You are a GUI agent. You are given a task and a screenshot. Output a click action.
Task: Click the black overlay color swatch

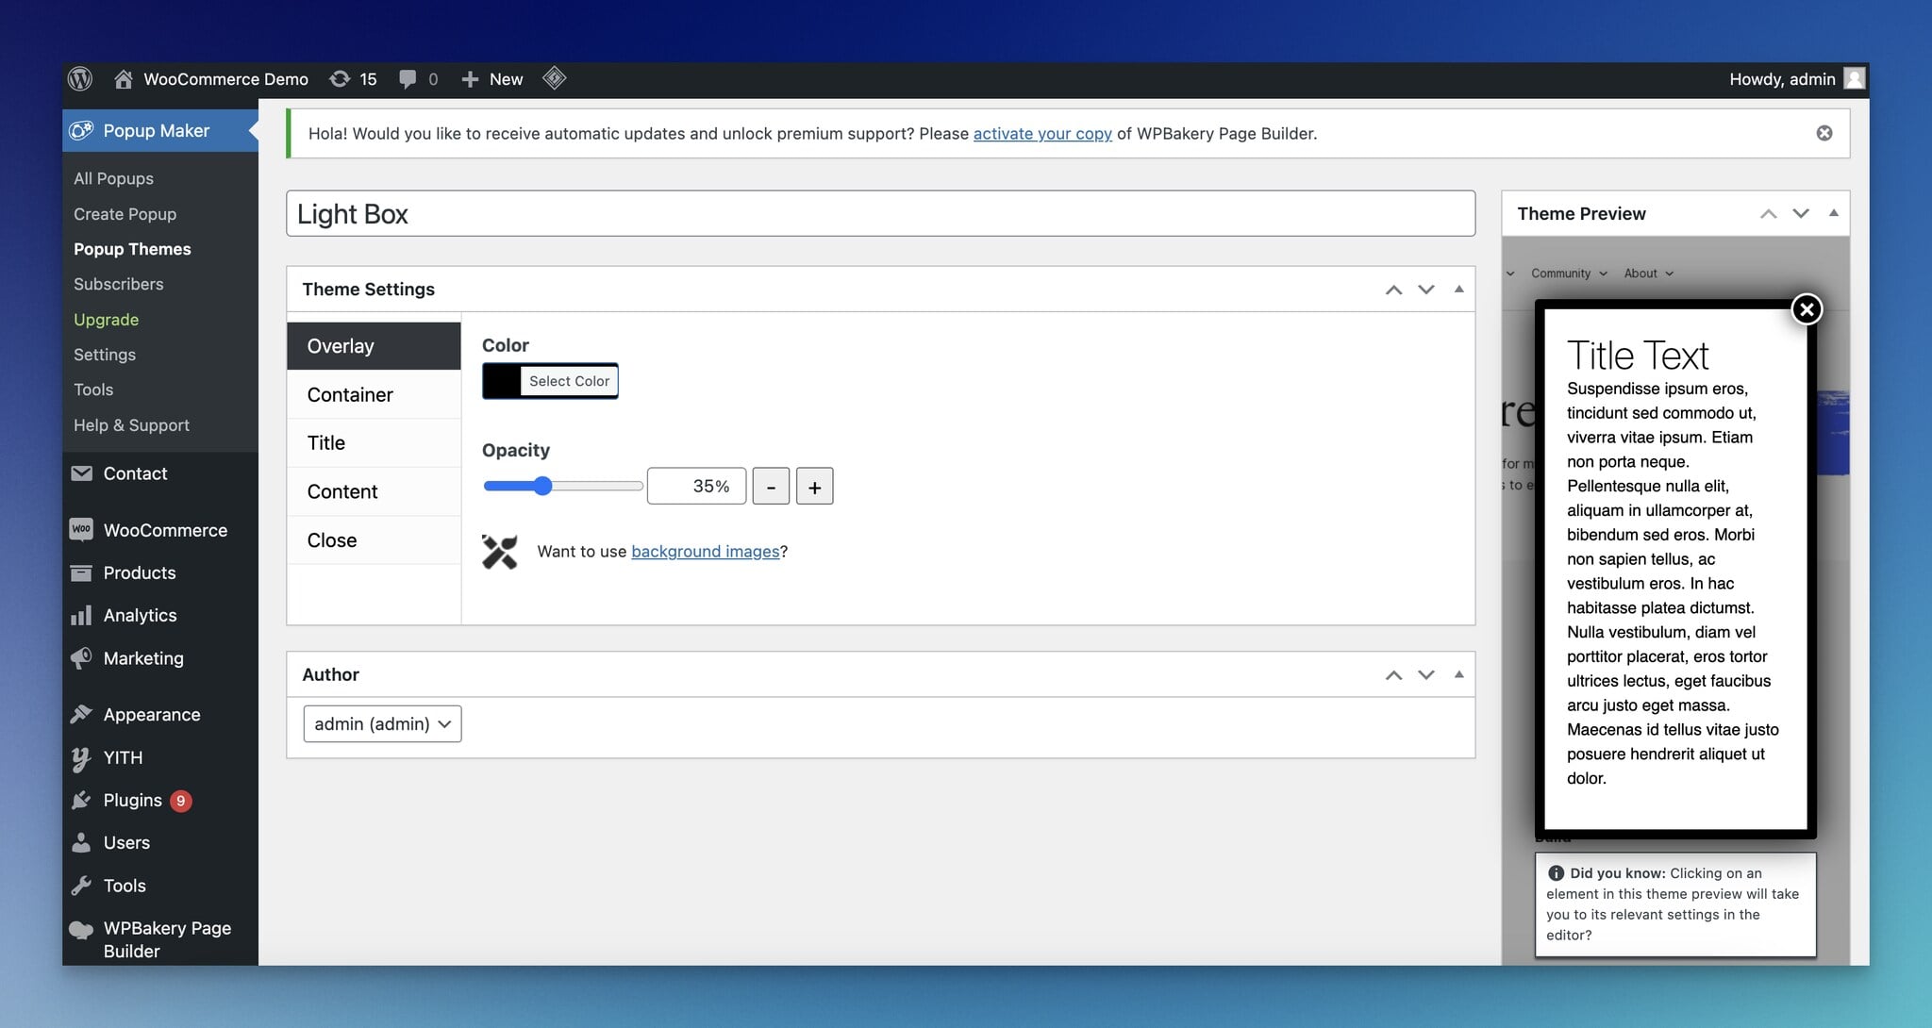(x=502, y=381)
